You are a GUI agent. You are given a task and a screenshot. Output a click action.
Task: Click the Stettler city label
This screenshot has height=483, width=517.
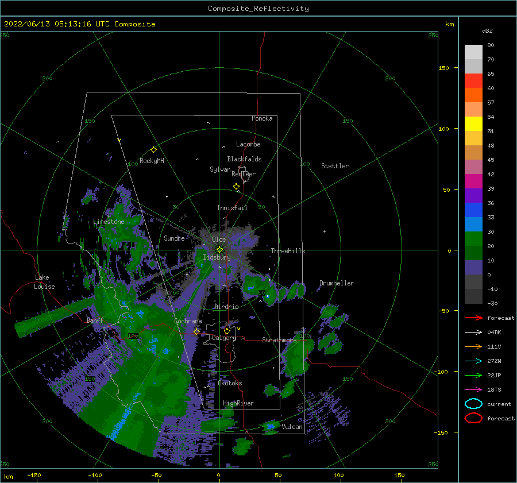[x=335, y=166]
